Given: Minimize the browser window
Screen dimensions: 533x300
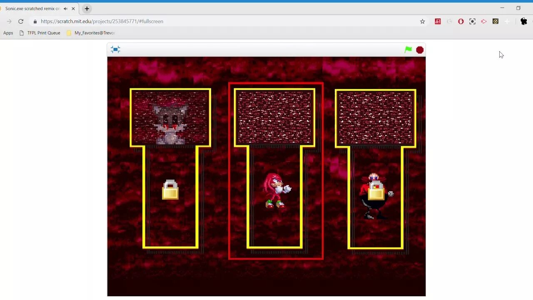Looking at the screenshot, I should (x=502, y=8).
